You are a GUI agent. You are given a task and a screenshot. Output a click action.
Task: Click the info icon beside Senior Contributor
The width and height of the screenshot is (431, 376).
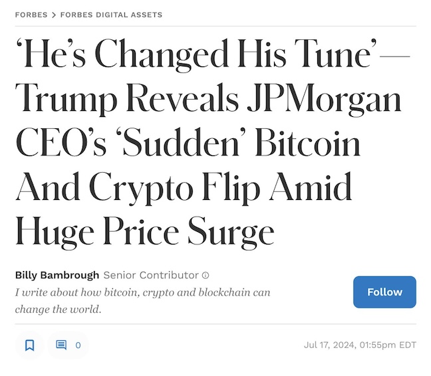tap(206, 275)
